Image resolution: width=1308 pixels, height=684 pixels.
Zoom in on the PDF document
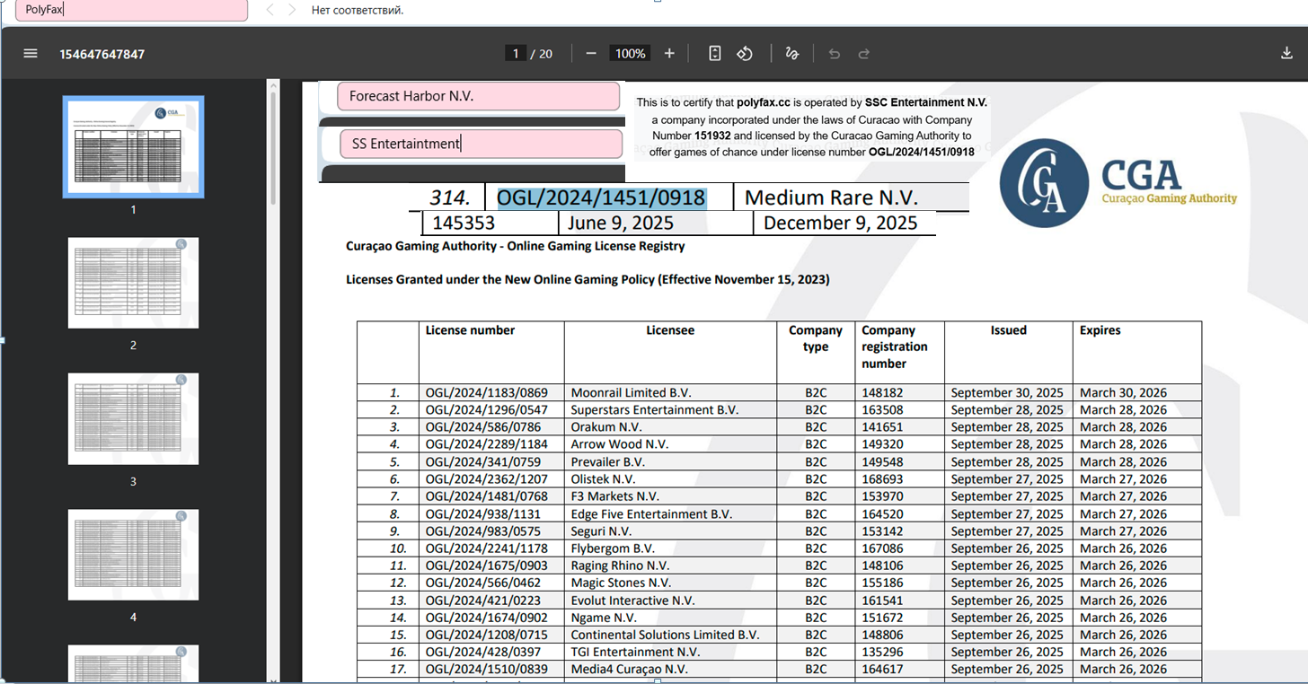pyautogui.click(x=669, y=53)
